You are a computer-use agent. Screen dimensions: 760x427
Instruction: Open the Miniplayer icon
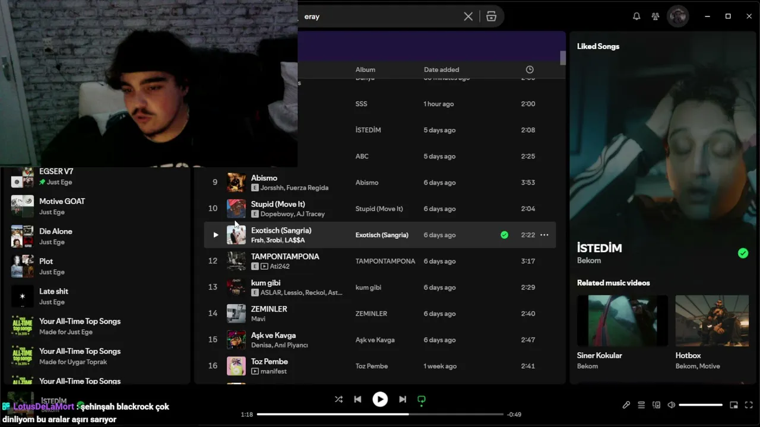tap(734, 405)
